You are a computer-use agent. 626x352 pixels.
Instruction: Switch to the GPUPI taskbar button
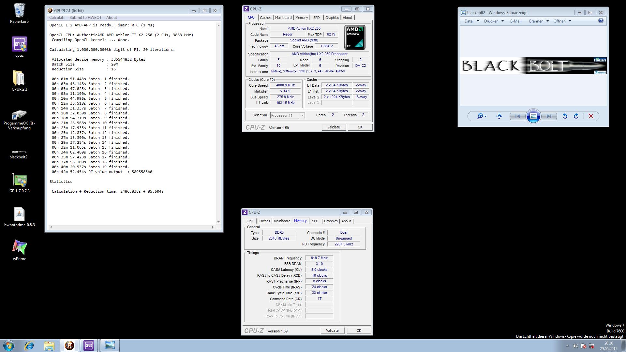(x=69, y=345)
